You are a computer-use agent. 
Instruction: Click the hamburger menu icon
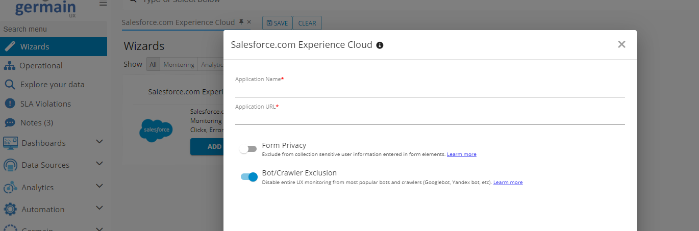click(x=103, y=3)
